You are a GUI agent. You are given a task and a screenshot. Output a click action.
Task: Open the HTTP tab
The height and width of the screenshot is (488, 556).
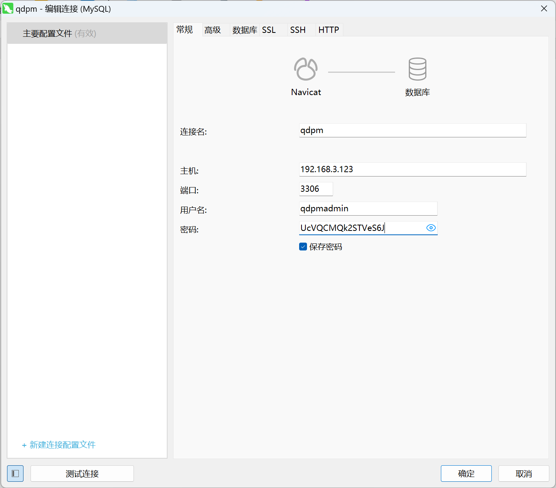click(329, 30)
